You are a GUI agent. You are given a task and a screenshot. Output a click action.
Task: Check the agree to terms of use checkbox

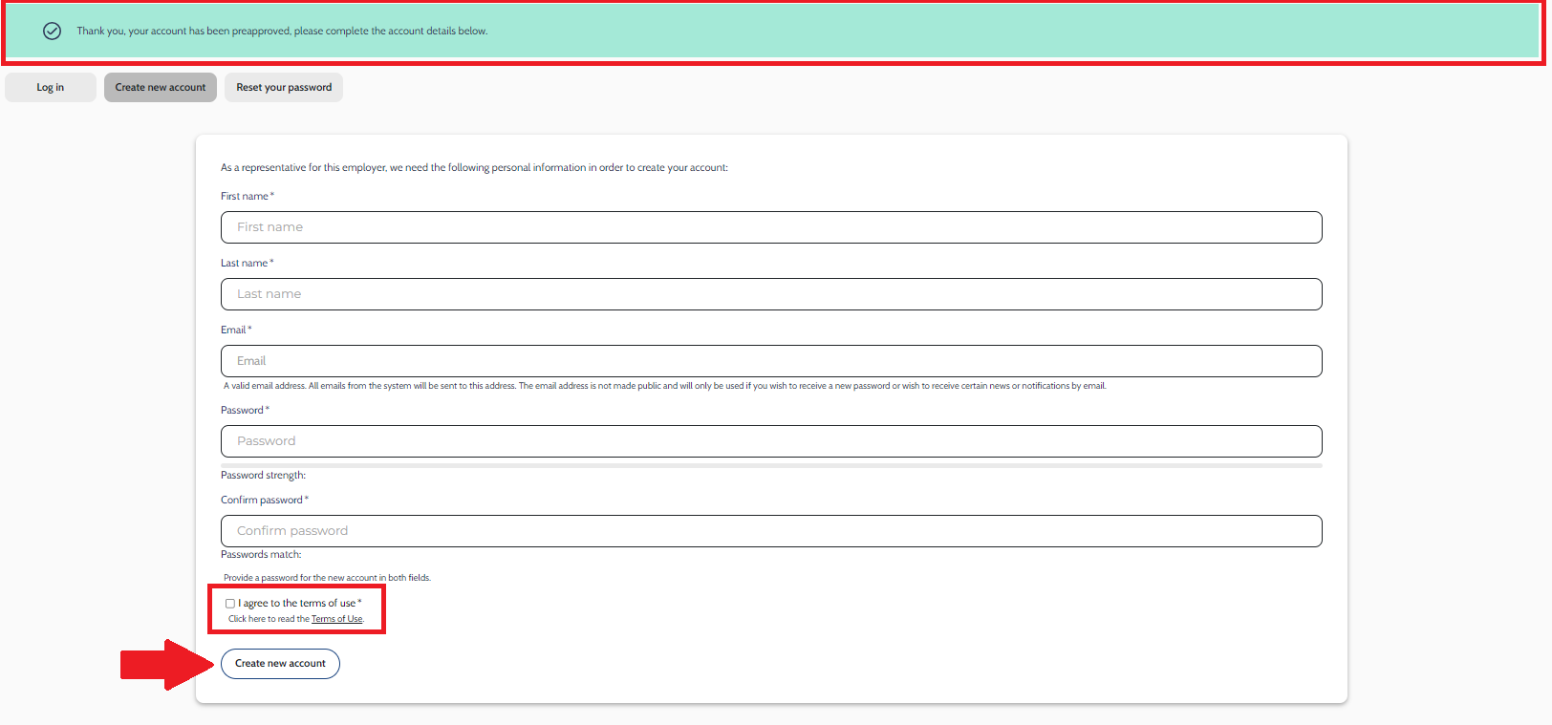[230, 604]
